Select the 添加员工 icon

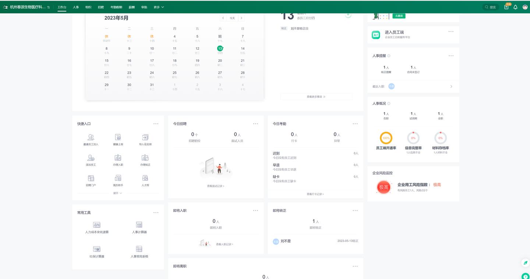pyautogui.click(x=91, y=158)
